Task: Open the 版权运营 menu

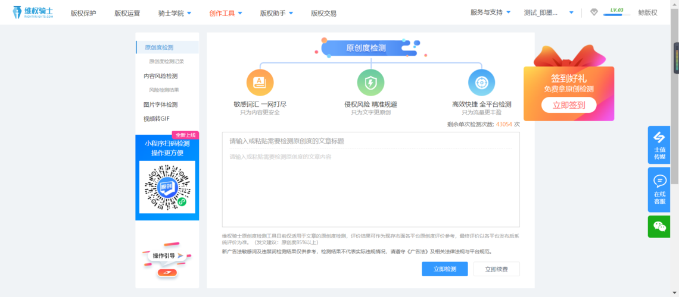Action: click(127, 13)
